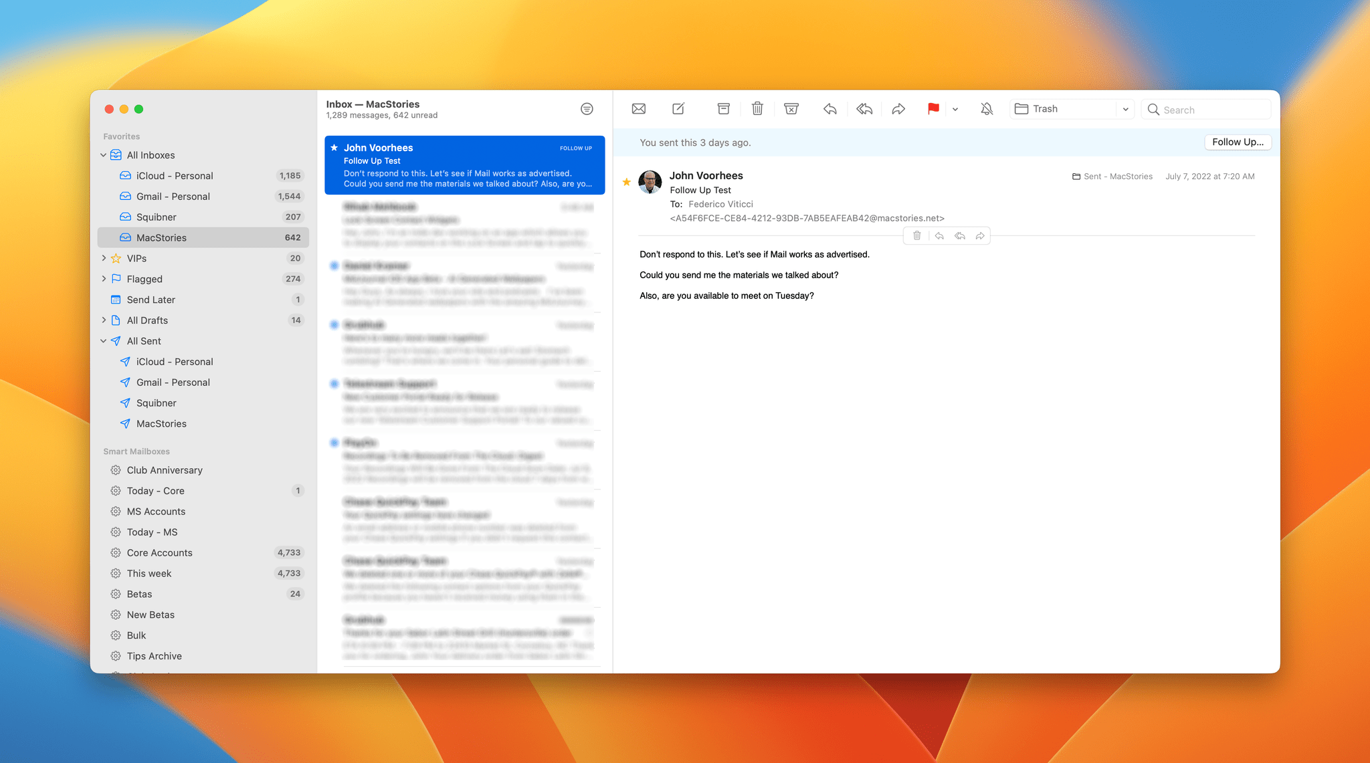Open VIPs mailbox
This screenshot has height=763, width=1370.
point(203,258)
